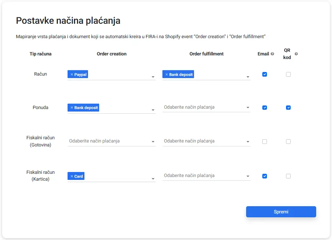Enable Email for Fiskalni račun (Gotovina)
This screenshot has height=240, width=332.
tap(264, 142)
